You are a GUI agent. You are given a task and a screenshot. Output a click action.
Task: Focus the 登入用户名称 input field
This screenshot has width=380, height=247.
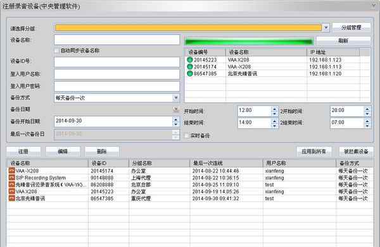coord(117,74)
